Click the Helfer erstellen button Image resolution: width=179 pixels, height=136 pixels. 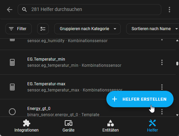(140, 99)
